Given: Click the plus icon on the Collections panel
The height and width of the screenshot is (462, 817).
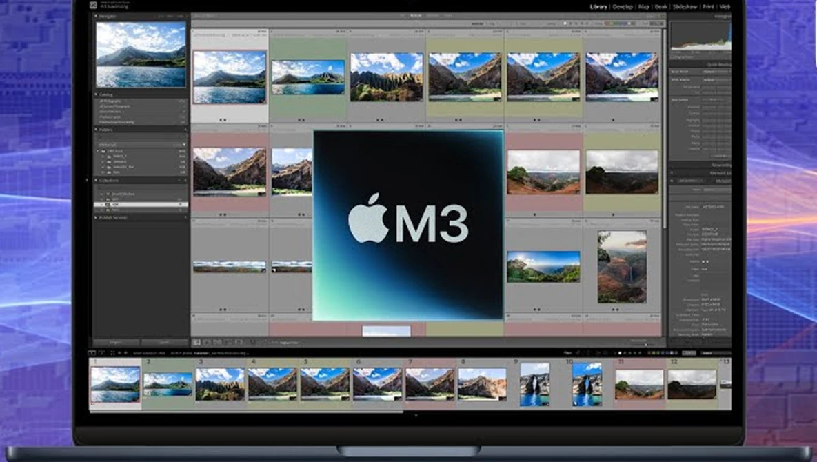Looking at the screenshot, I should point(185,179).
